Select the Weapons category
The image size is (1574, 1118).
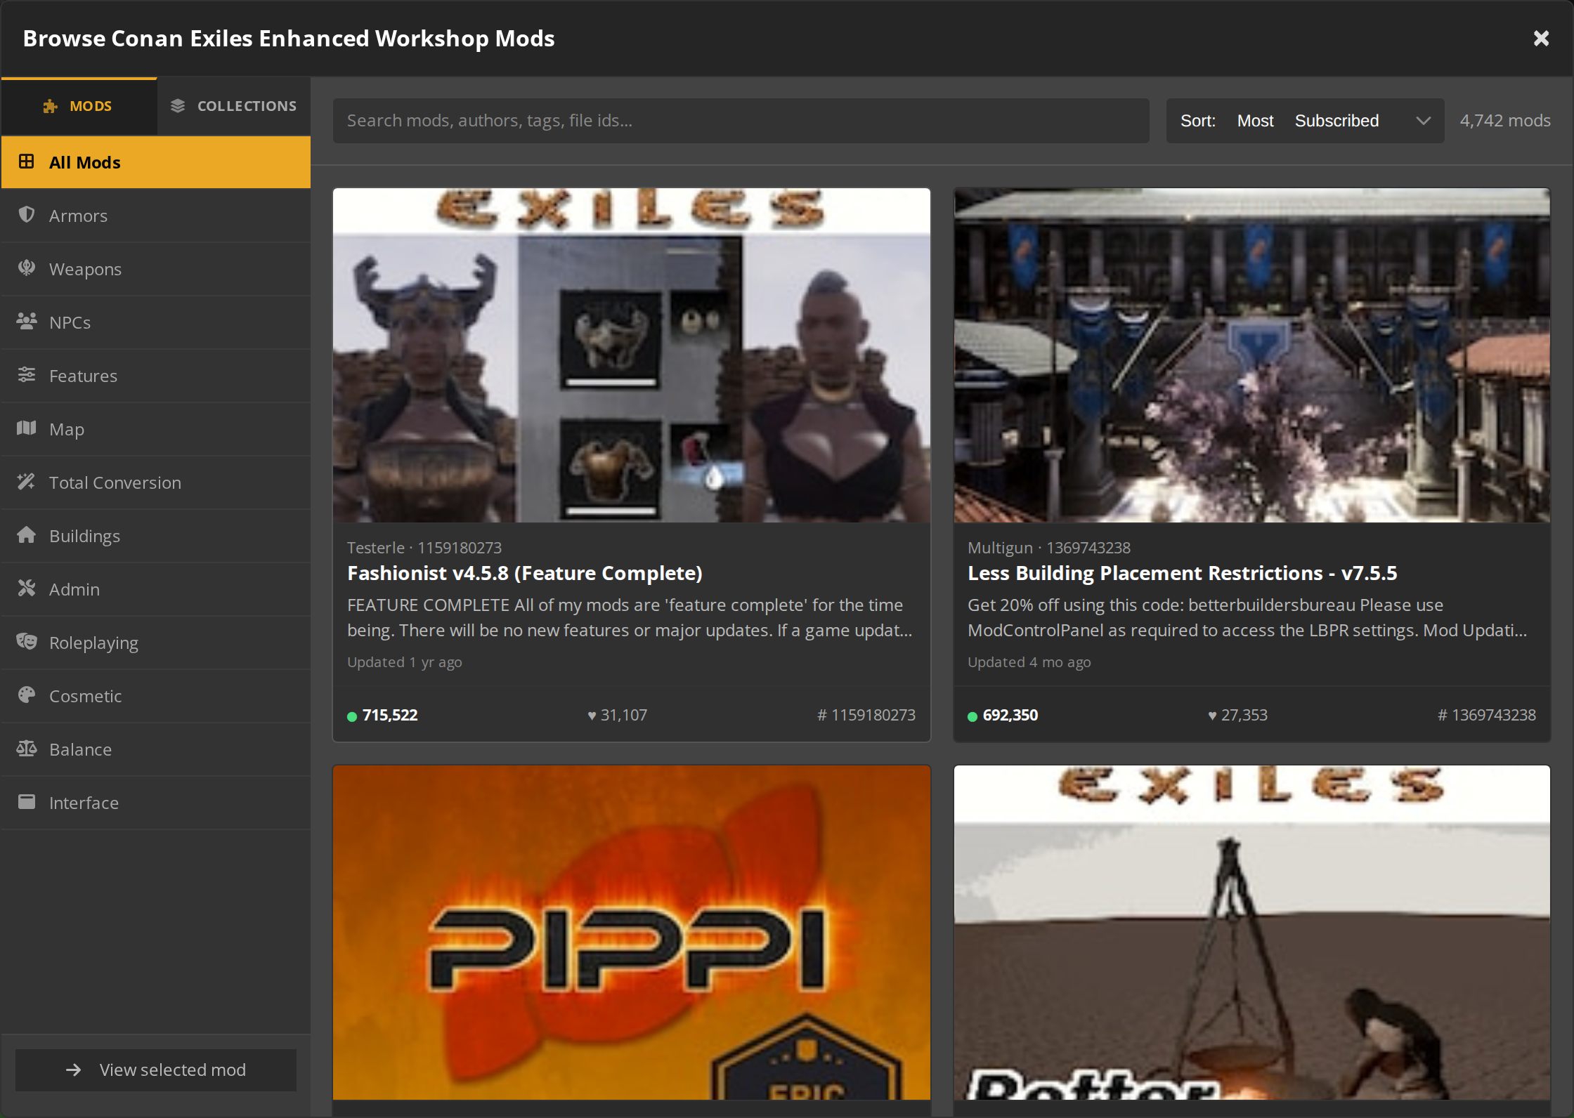[156, 269]
